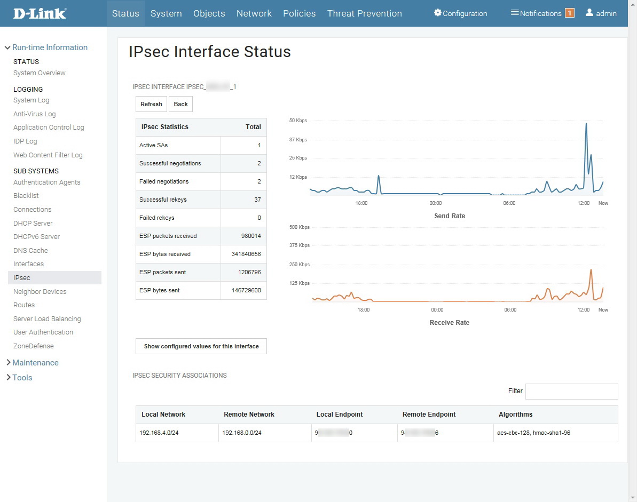
Task: Open the System Overview page
Action: click(40, 73)
